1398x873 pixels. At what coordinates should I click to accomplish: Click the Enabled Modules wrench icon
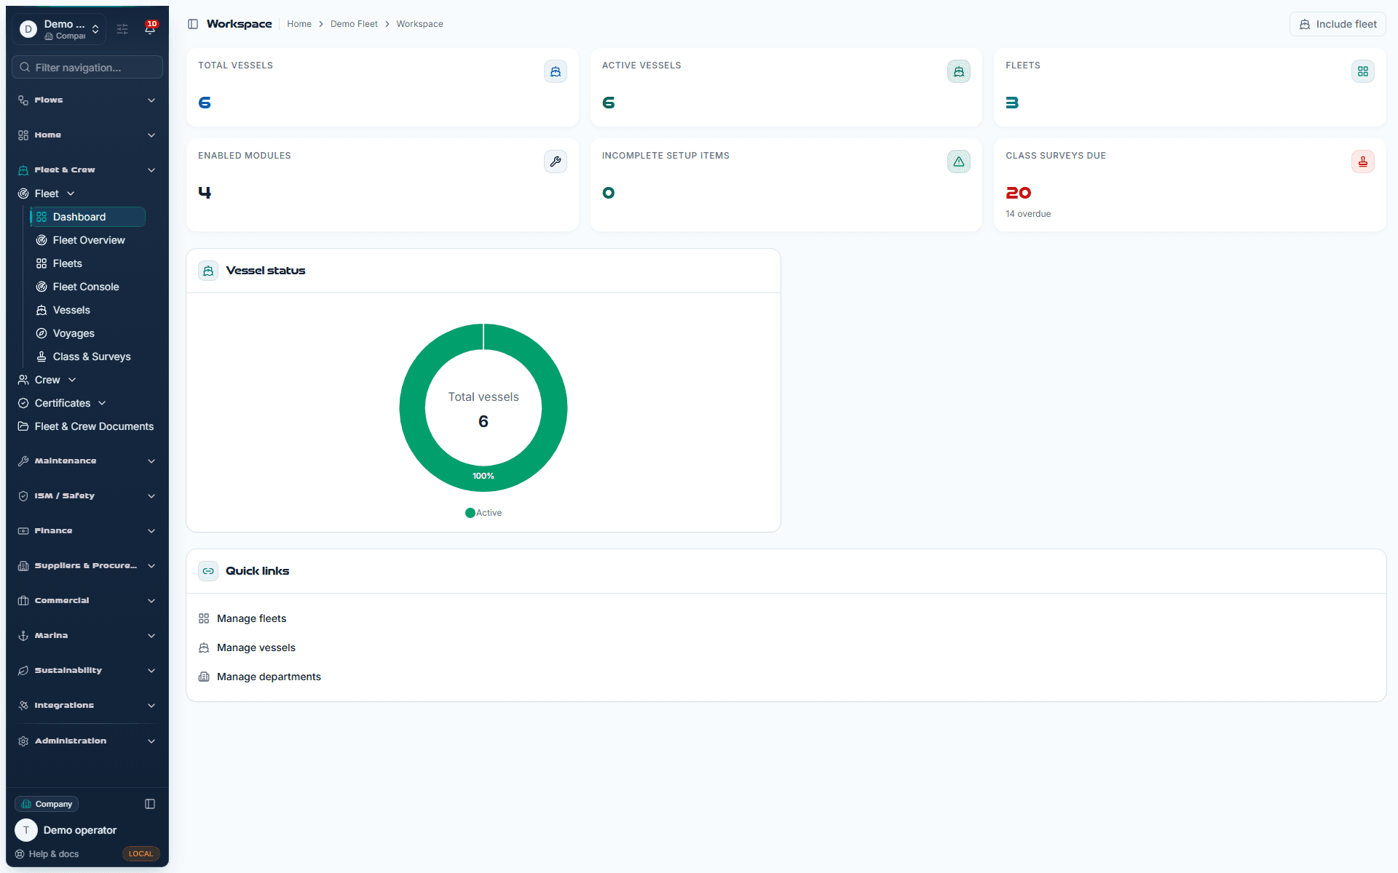[x=556, y=162]
